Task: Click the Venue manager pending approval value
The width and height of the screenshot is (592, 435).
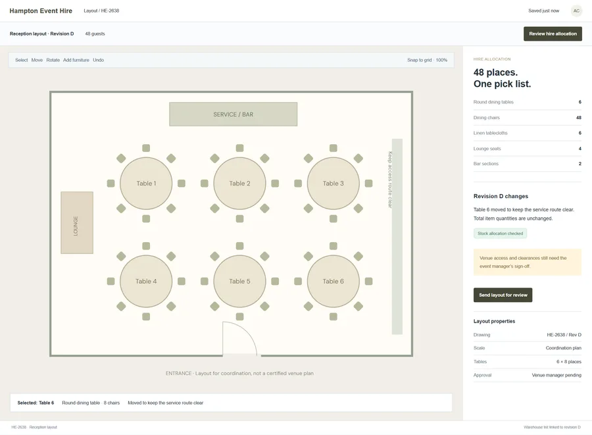Action: point(556,375)
